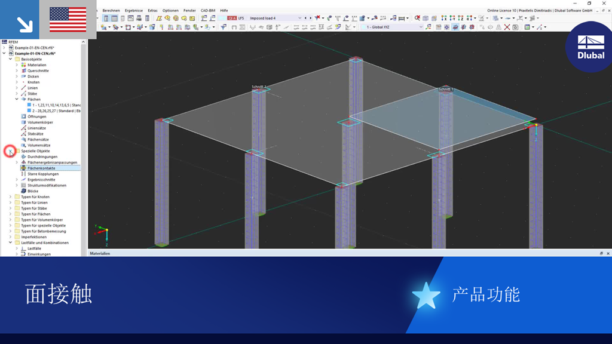Click the blue solid cube tool icon
Image resolution: width=612 pixels, height=344 pixels.
[152, 27]
